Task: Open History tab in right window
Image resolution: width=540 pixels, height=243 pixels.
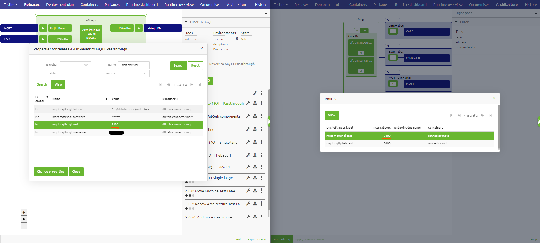Action: [x=531, y=4]
